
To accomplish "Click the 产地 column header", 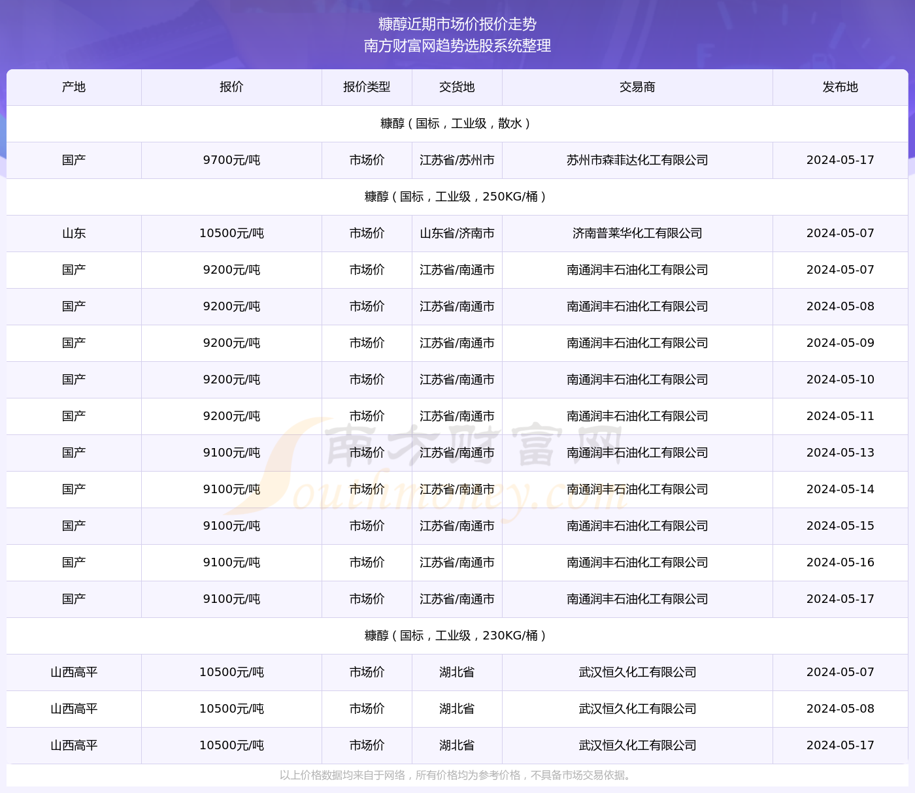I will click(74, 87).
